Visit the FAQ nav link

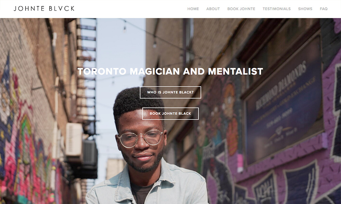click(x=324, y=9)
